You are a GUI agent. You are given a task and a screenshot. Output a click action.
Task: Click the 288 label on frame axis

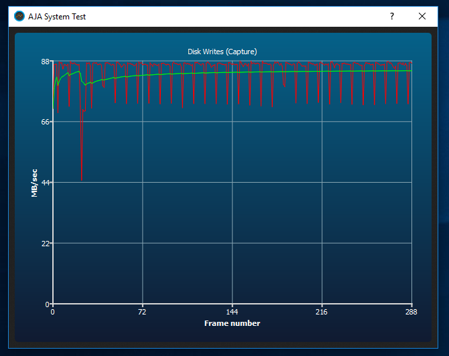pos(411,312)
